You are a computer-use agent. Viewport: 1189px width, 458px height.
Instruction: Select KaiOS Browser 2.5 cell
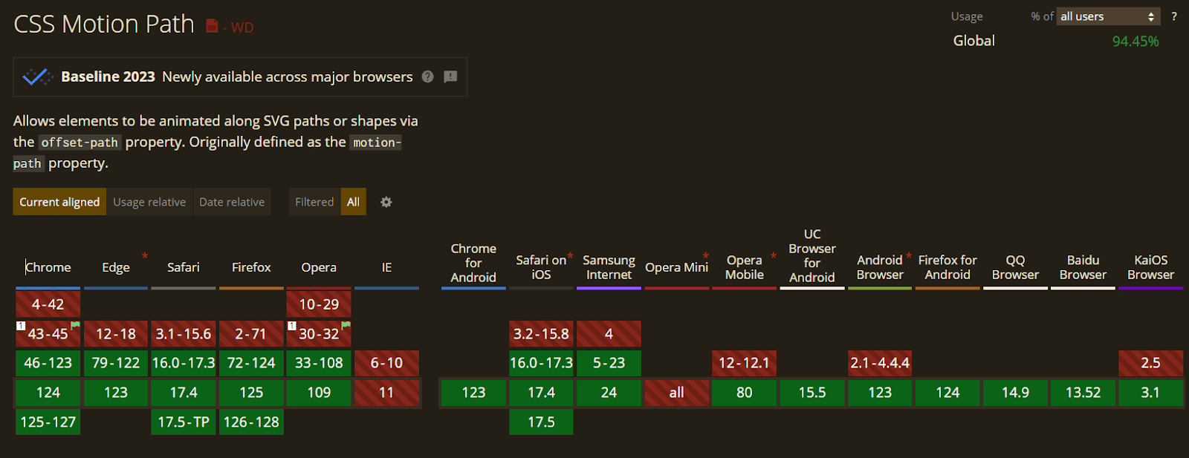click(1150, 363)
